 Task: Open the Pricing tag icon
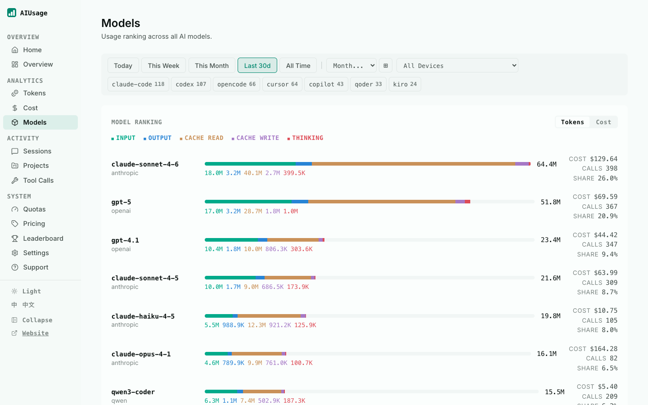[15, 224]
